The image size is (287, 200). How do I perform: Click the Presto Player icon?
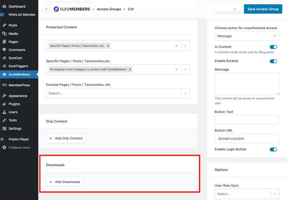tap(3, 139)
